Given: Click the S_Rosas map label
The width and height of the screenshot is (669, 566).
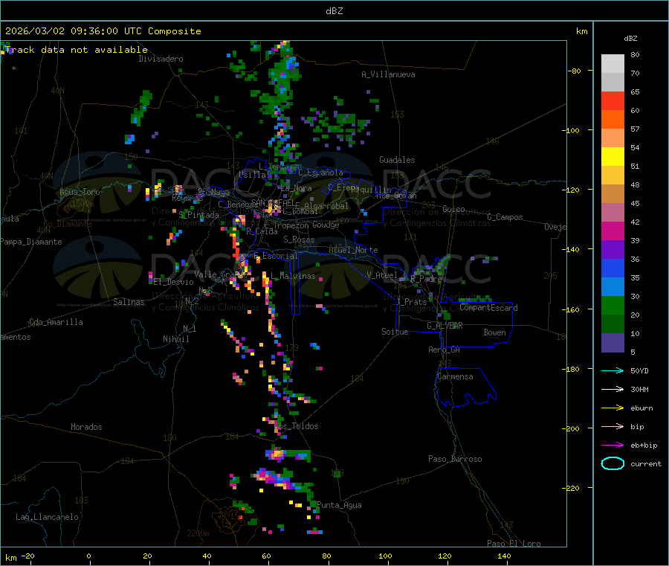Looking at the screenshot, I should (x=299, y=239).
